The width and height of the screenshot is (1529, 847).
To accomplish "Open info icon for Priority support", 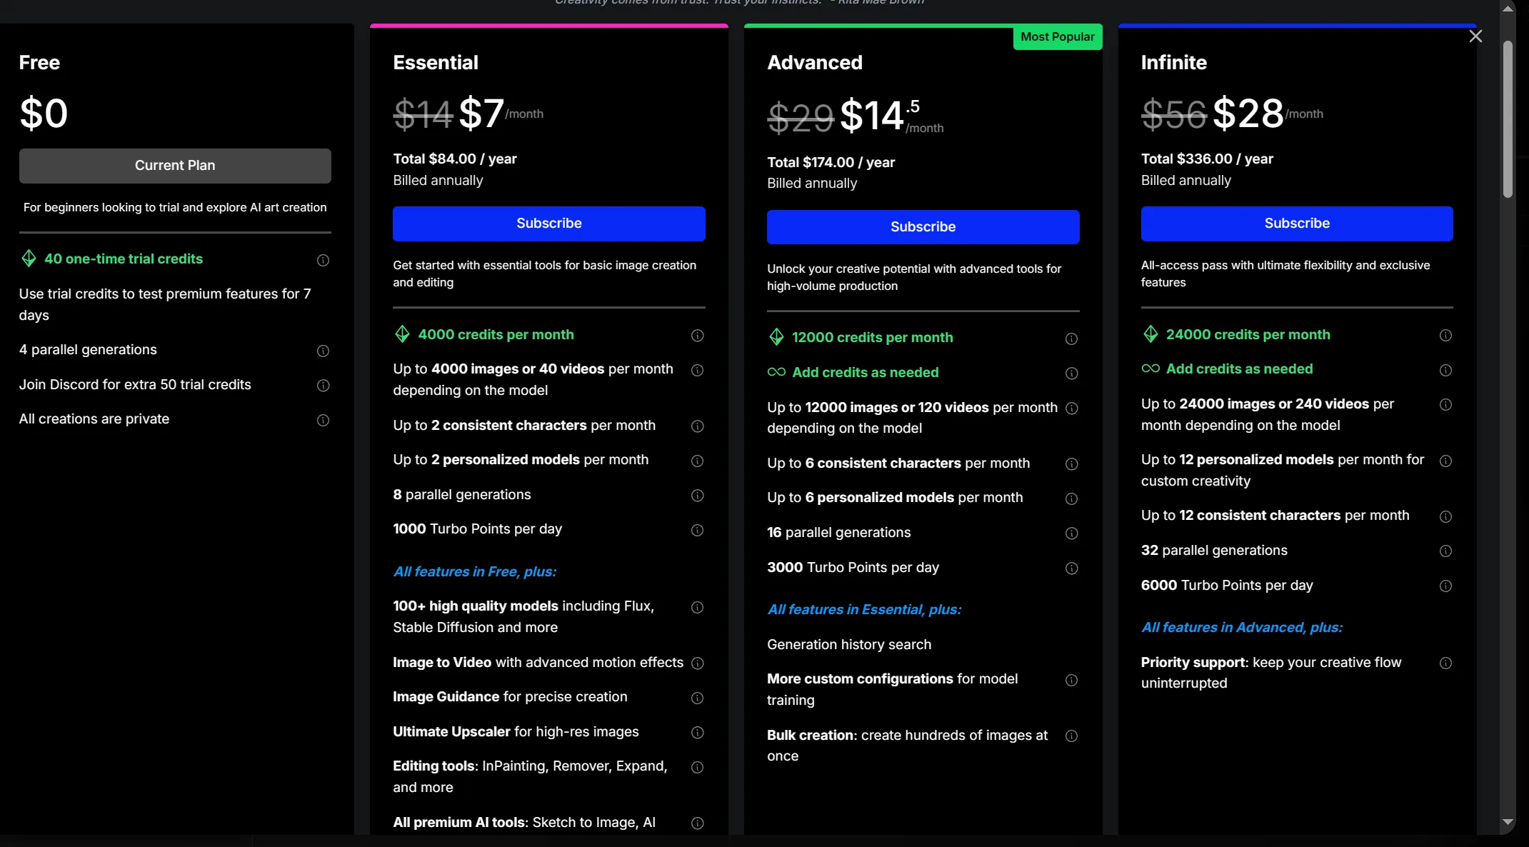I will 1445,663.
